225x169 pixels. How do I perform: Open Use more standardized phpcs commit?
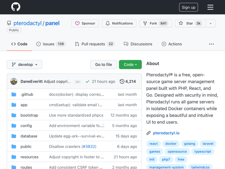click(x=76, y=115)
